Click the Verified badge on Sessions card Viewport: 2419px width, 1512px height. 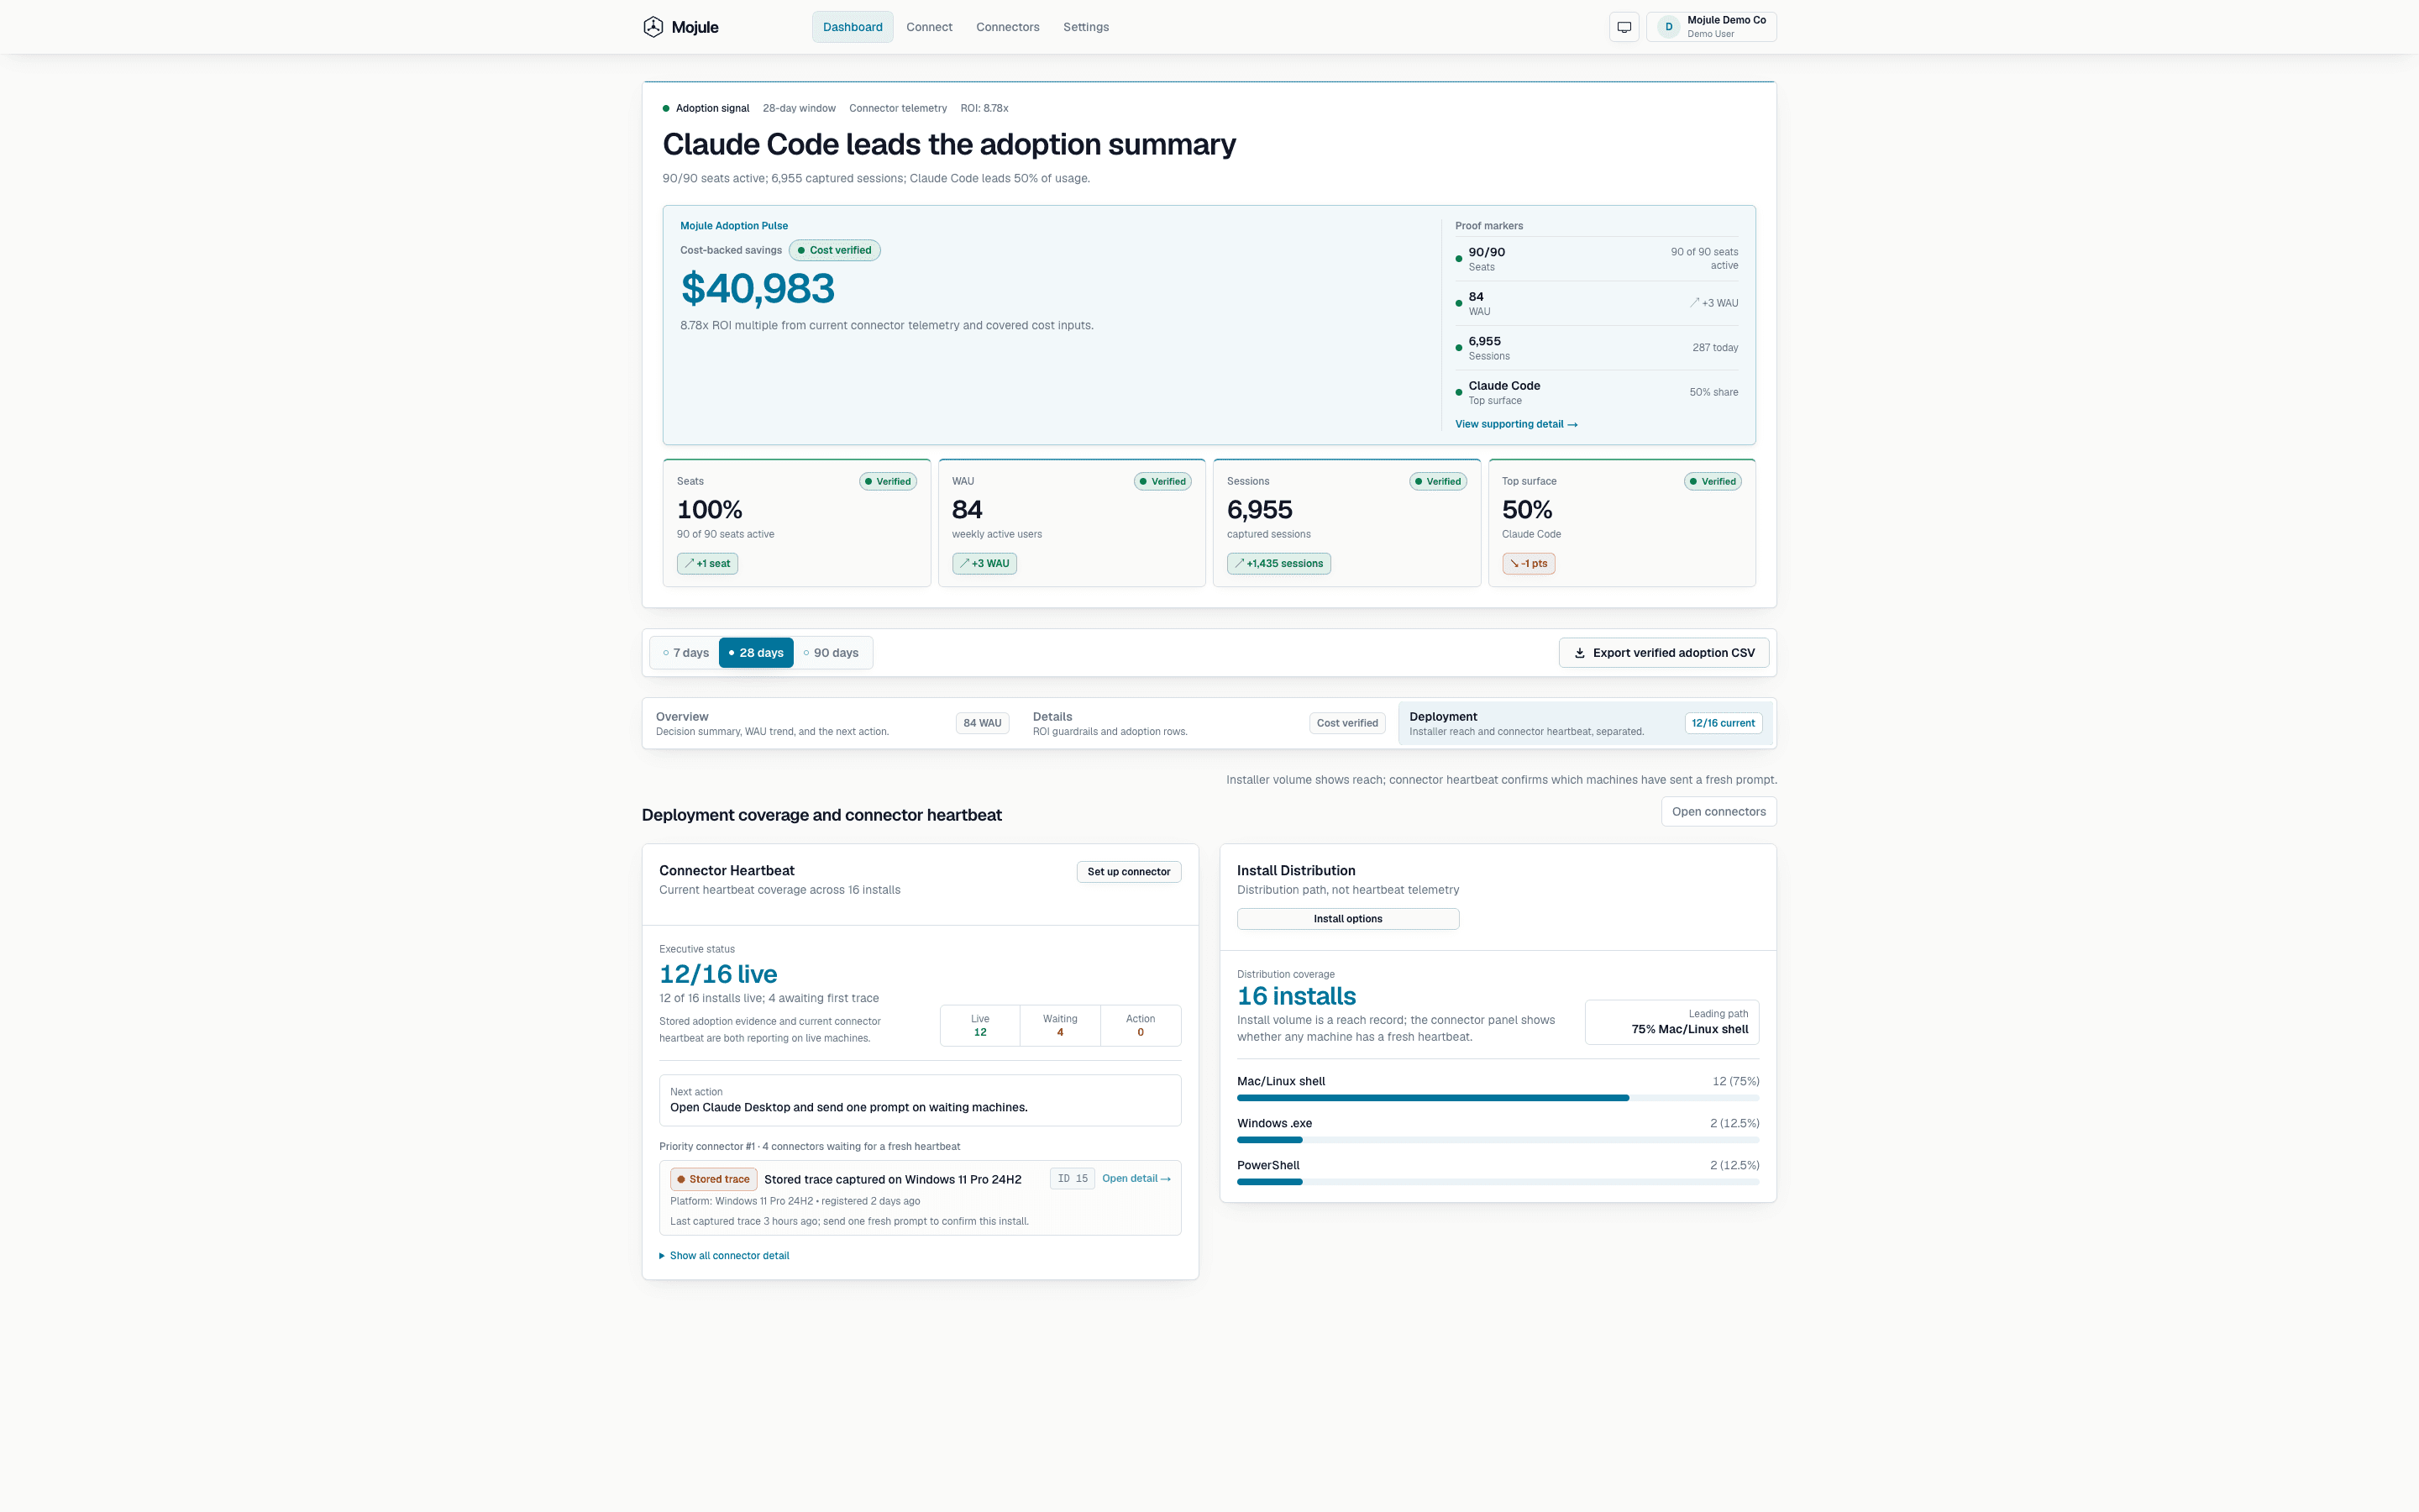point(1437,482)
